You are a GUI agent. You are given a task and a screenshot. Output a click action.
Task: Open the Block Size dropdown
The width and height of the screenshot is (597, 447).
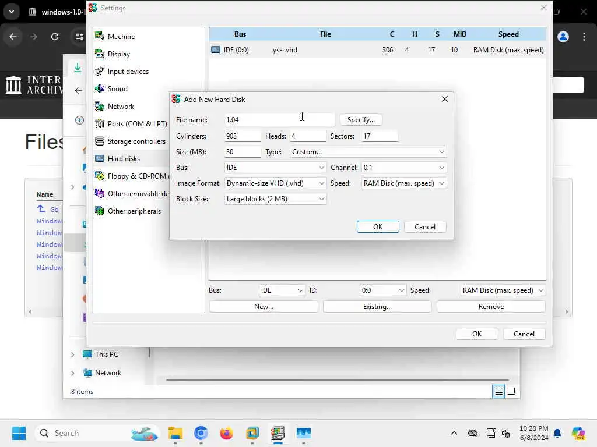click(275, 199)
